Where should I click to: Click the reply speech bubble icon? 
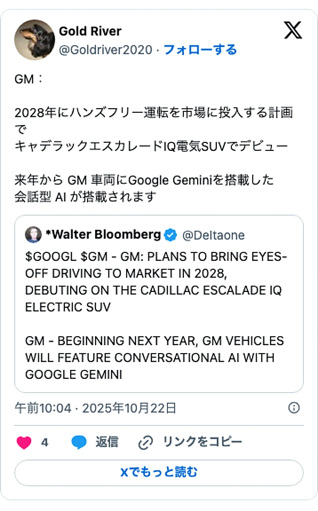click(79, 442)
